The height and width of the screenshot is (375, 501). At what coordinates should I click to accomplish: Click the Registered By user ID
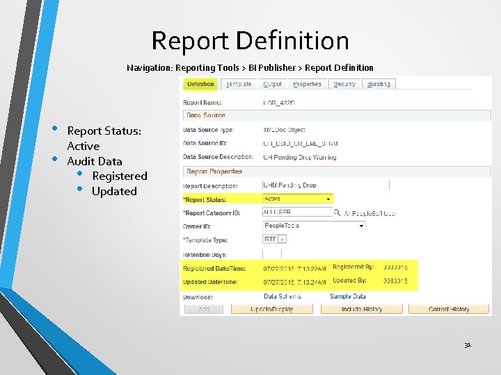tap(395, 267)
